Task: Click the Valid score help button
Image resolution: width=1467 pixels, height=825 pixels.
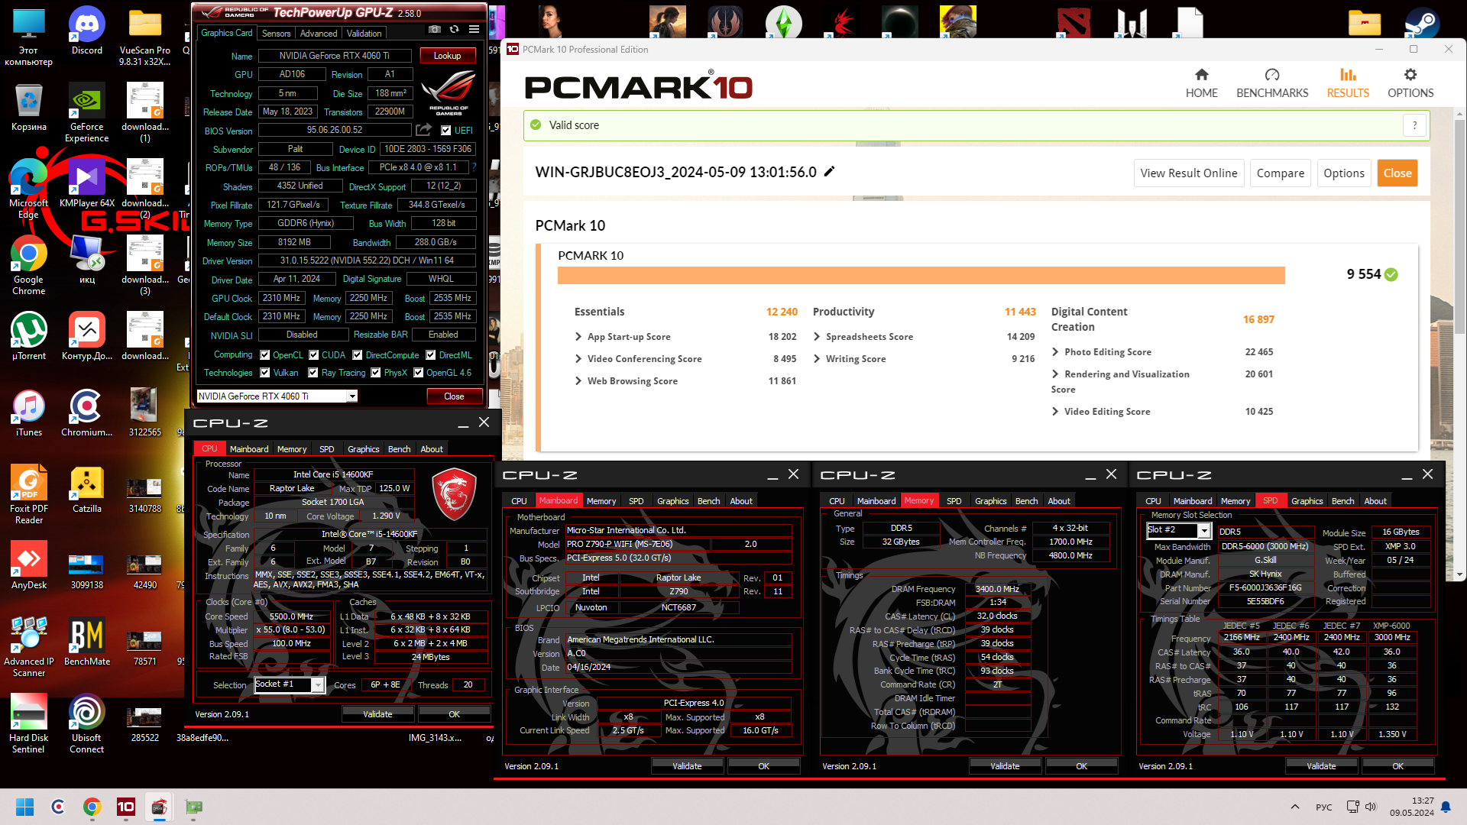Action: tap(1414, 125)
